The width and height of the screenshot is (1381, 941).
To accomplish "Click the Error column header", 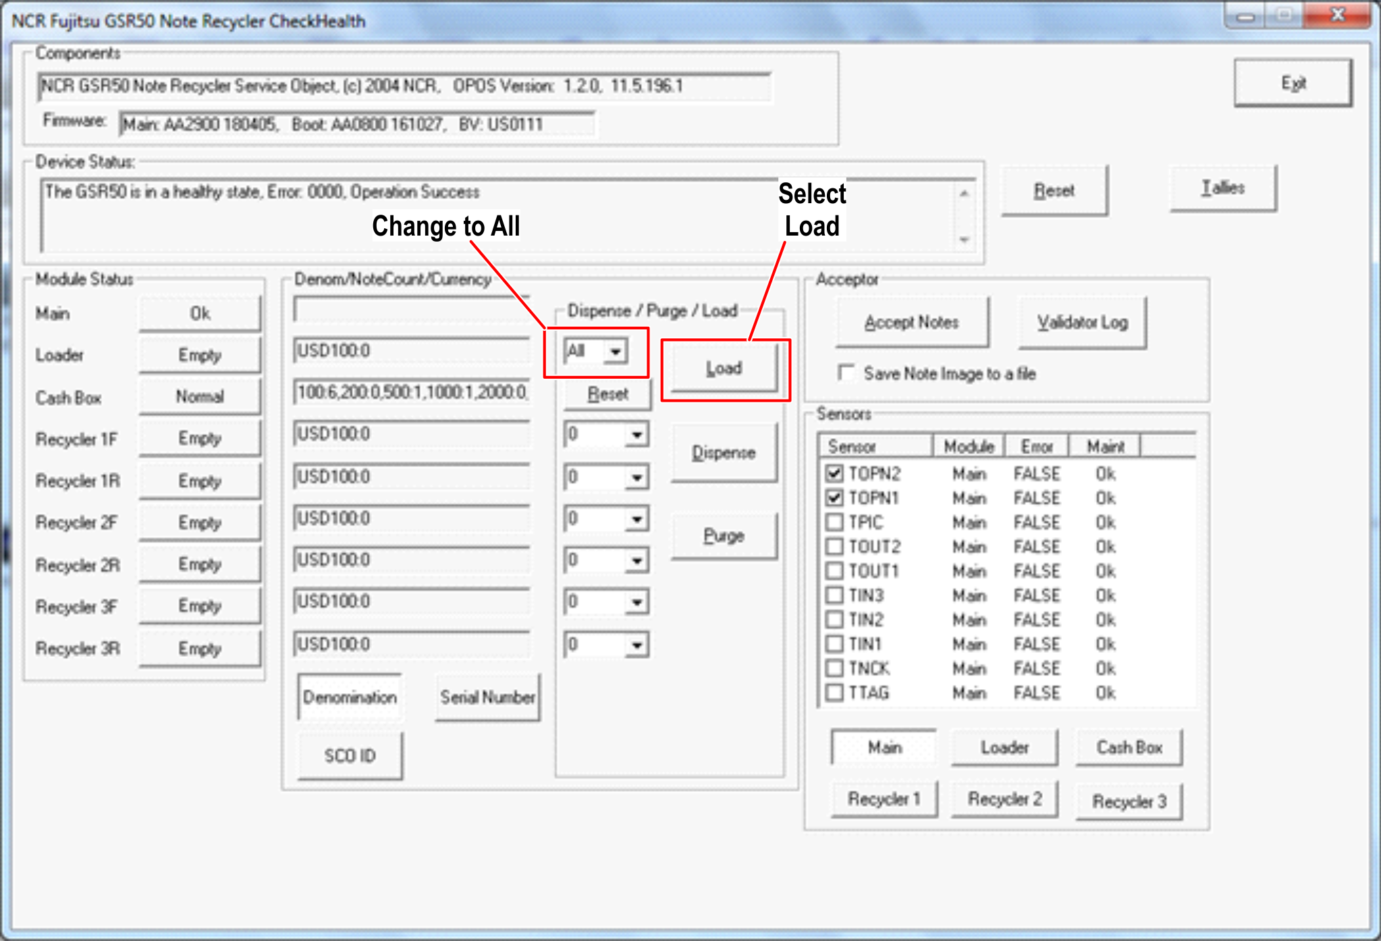I will [1037, 446].
